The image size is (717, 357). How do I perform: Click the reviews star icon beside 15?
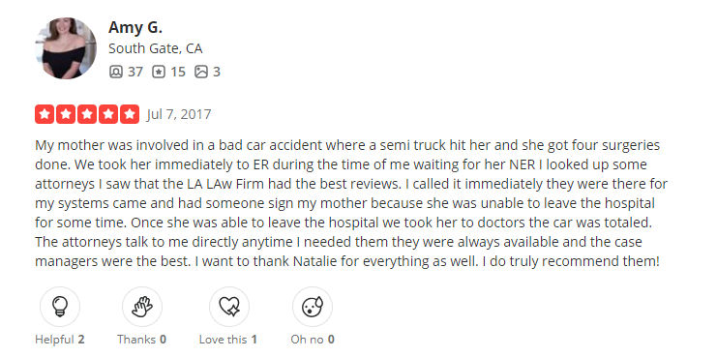(159, 72)
